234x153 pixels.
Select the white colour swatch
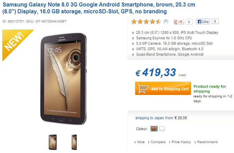tap(162, 129)
